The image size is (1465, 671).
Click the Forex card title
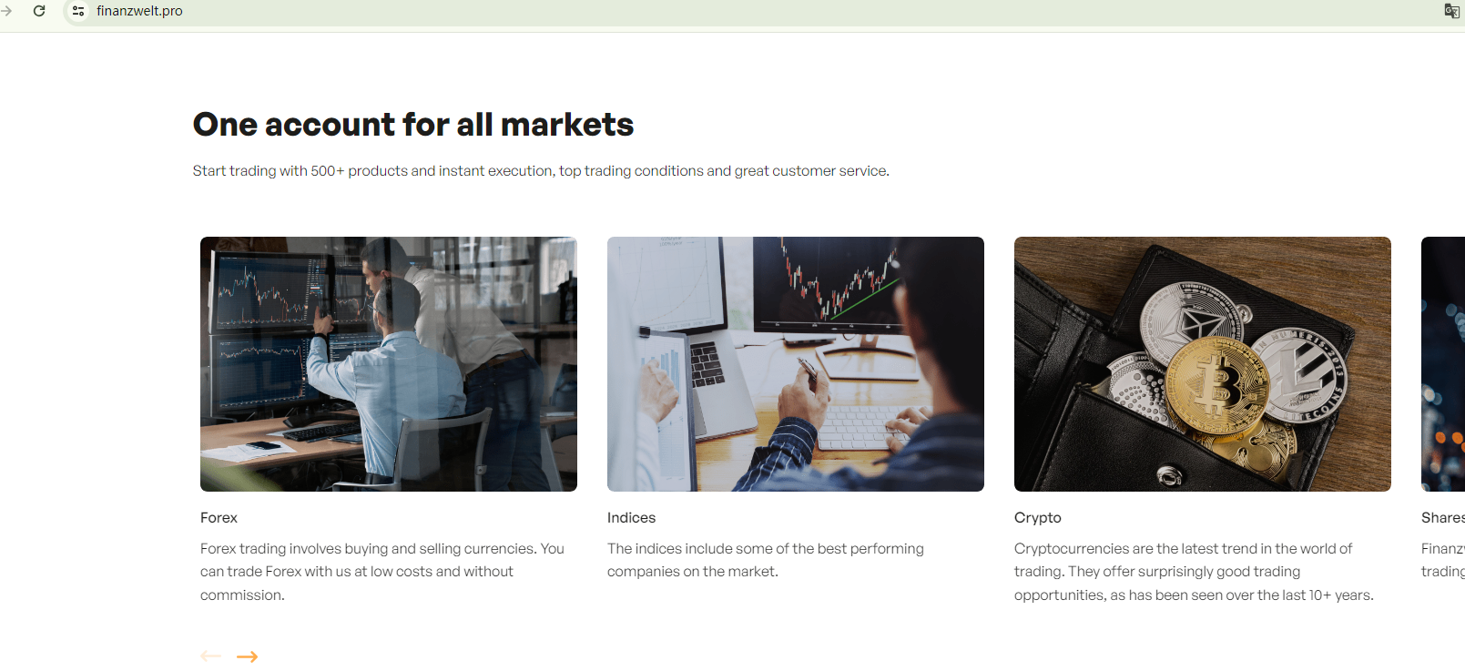pos(219,518)
